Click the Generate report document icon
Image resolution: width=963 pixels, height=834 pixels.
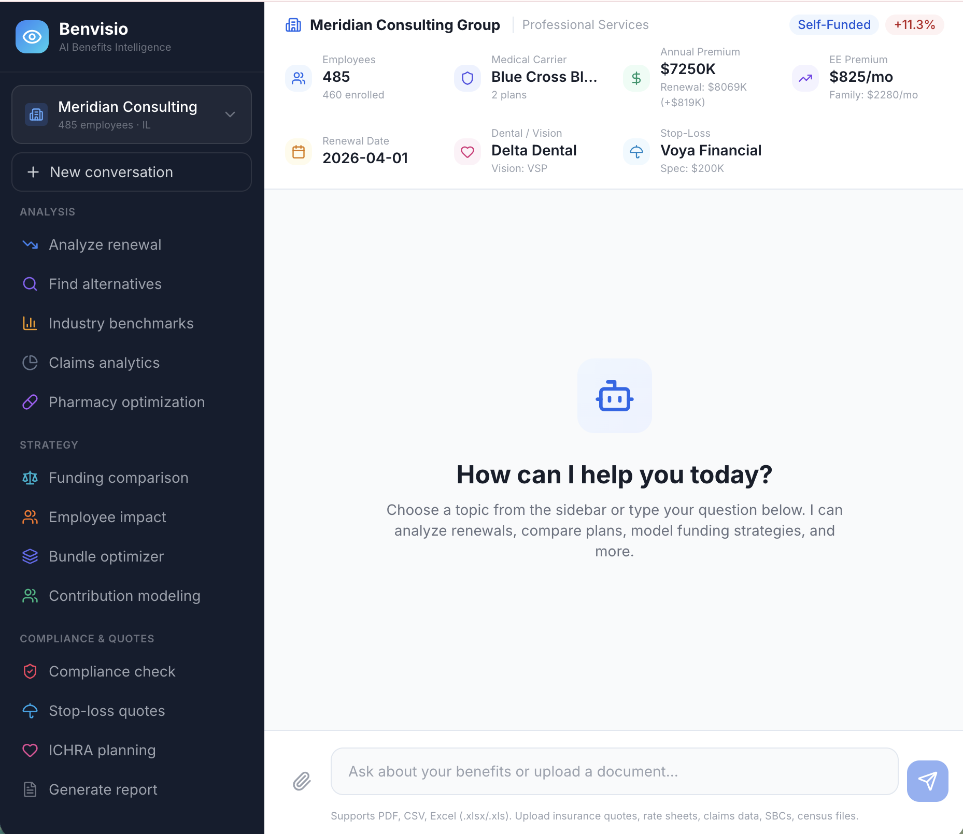[30, 789]
